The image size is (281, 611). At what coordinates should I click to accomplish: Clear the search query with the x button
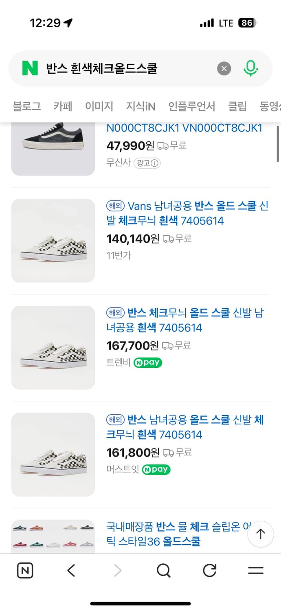(224, 68)
